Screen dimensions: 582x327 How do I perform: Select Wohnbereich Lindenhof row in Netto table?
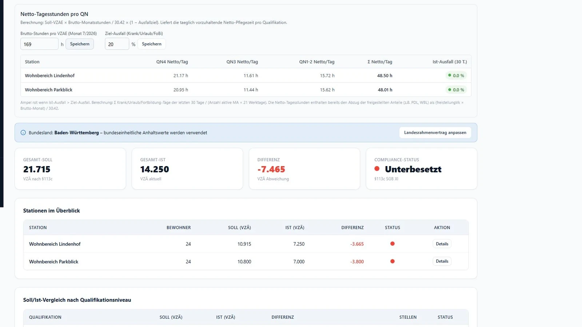coord(246,76)
